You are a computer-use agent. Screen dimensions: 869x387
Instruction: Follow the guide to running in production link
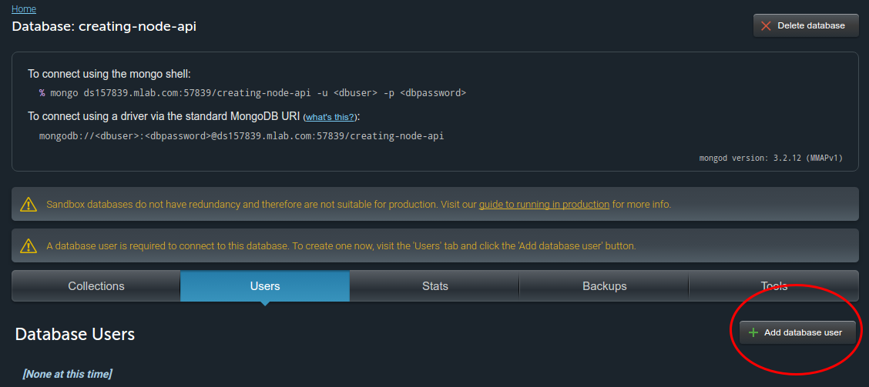(x=544, y=205)
